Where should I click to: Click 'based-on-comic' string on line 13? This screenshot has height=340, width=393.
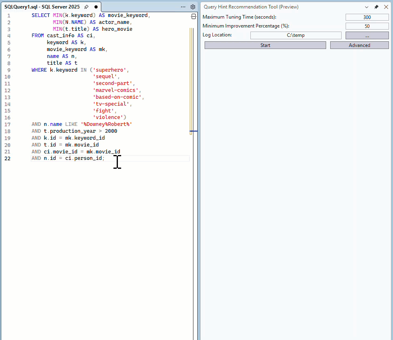tap(117, 97)
